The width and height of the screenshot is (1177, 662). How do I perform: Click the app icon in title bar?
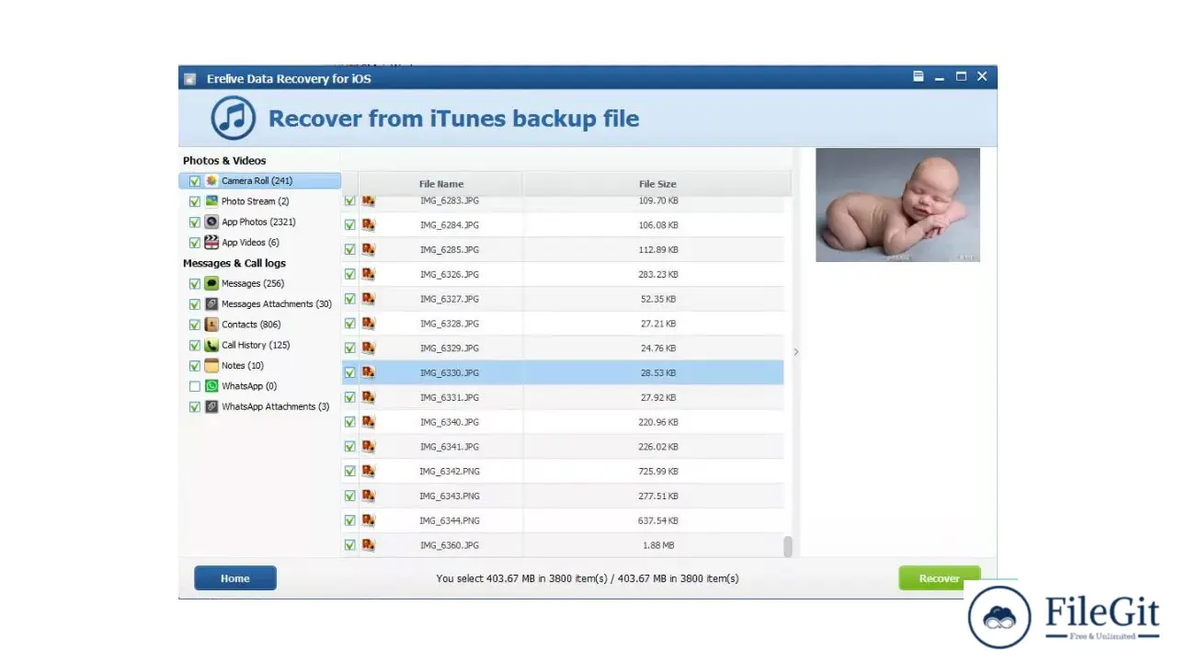tap(190, 79)
